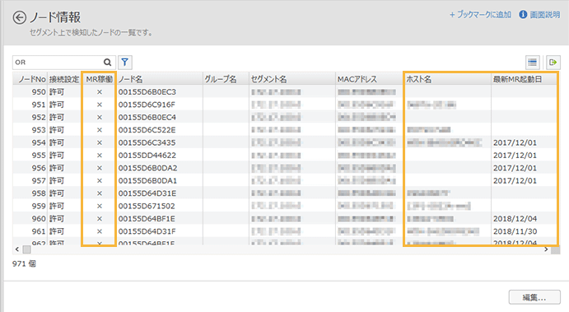Select node row 00155D6B0EC3
Screen dimensions: 569x312
pos(285,91)
